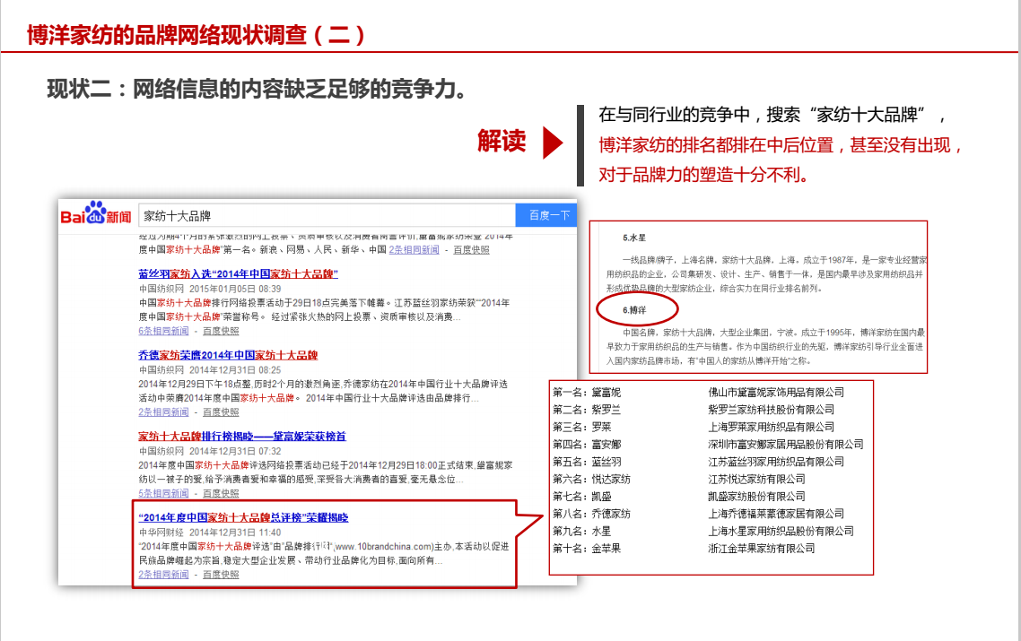Click 6条相同新闻 under the 蓝丝羽 result

tap(163, 331)
